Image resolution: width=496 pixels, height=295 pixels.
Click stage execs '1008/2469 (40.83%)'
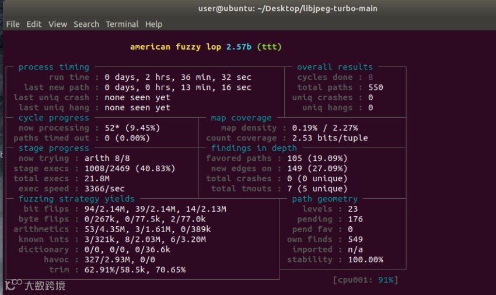130,168
